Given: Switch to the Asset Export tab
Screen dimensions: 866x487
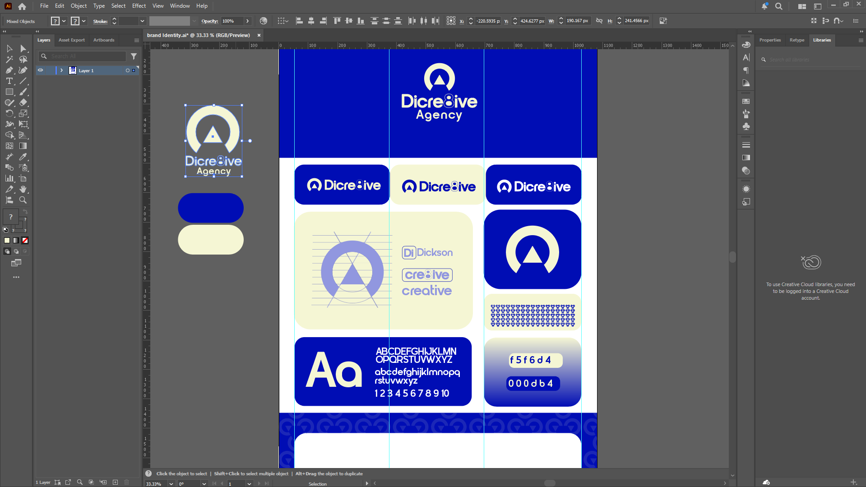Looking at the screenshot, I should [x=71, y=40].
